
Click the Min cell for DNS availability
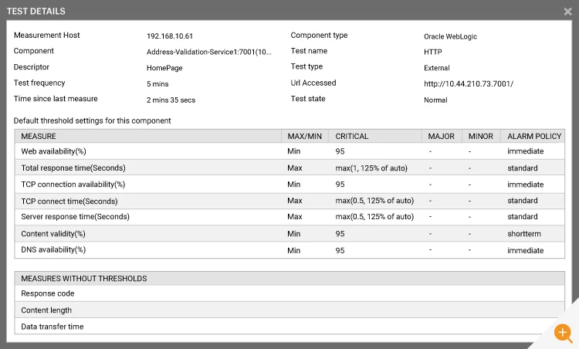click(293, 250)
